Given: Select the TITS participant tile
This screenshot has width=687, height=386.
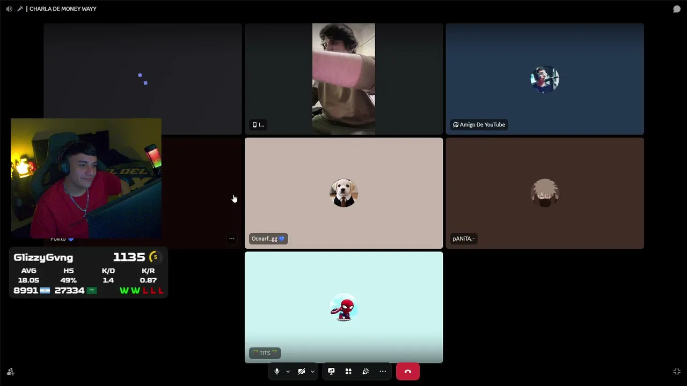Looking at the screenshot, I should [344, 307].
